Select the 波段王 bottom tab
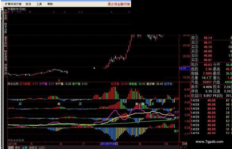This screenshot has height=149, width=232. 33,147
